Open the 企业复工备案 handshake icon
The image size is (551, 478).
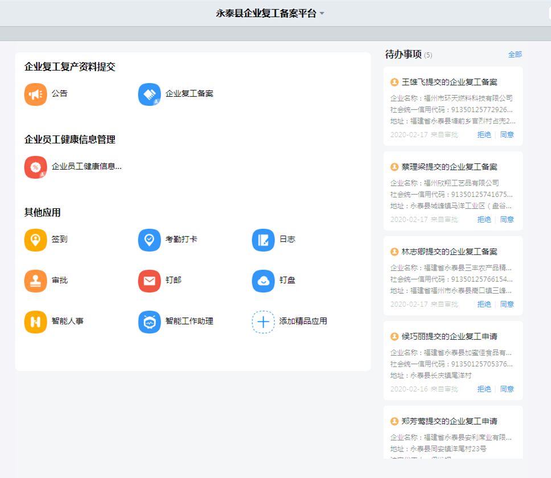point(149,94)
